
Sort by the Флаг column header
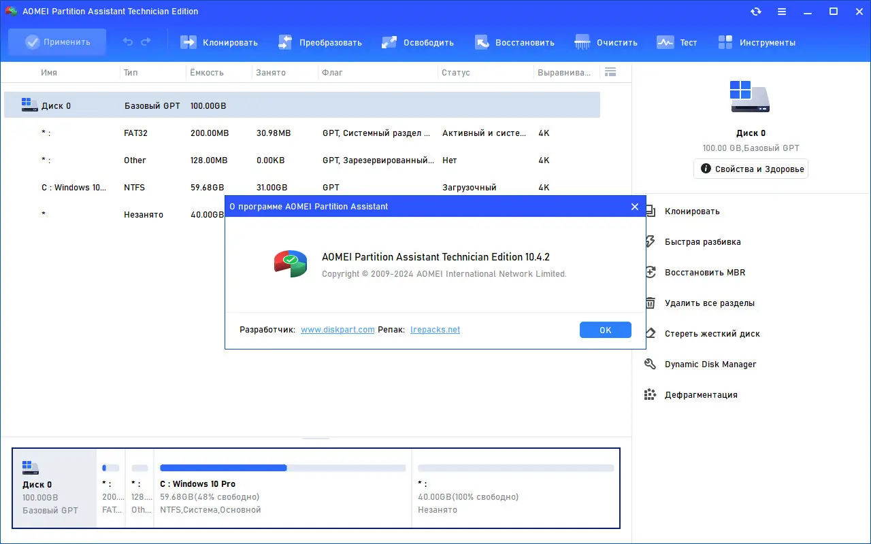(x=333, y=73)
